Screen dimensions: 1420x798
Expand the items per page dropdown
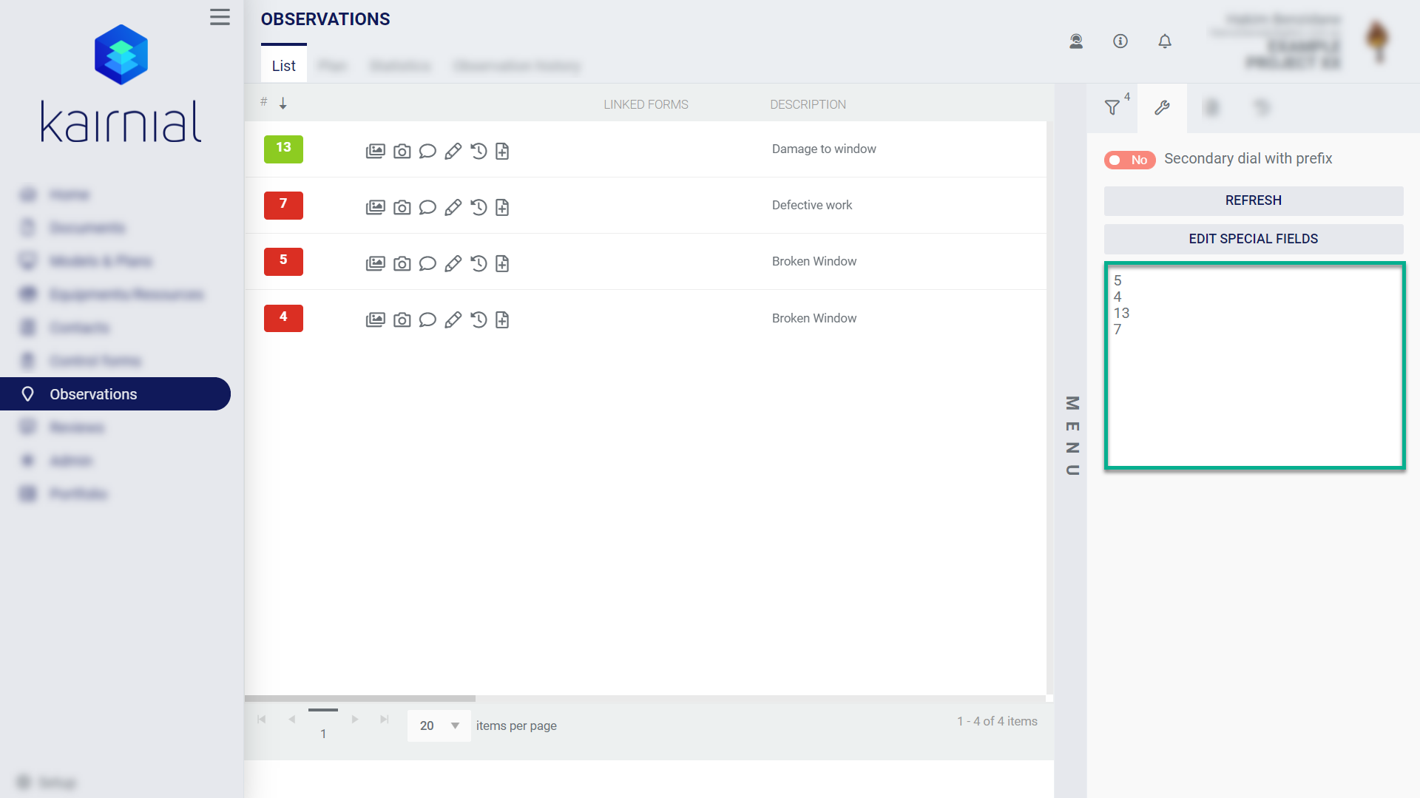tap(439, 726)
